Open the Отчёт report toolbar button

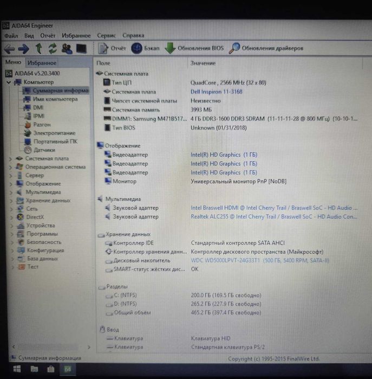click(112, 48)
